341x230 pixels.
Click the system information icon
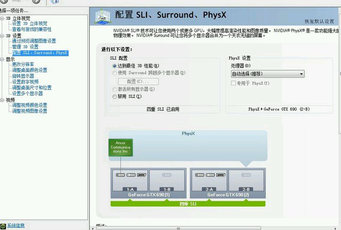coord(3,226)
